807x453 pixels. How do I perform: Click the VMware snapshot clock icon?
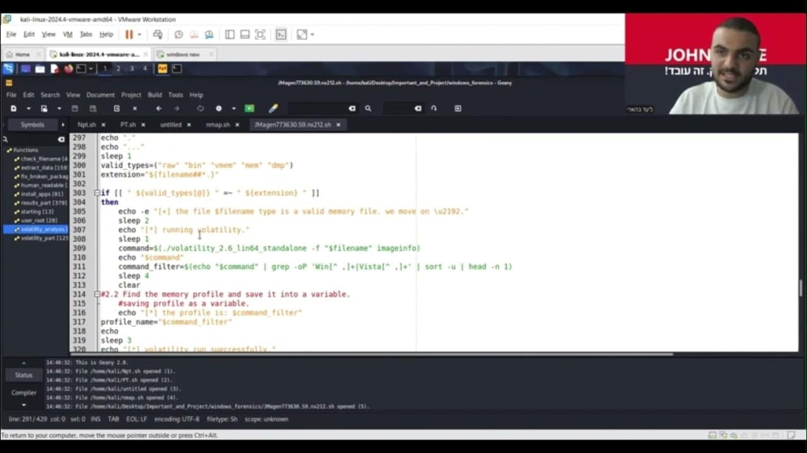pos(178,35)
